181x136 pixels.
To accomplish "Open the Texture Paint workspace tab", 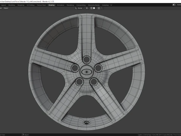I will 41,5.
